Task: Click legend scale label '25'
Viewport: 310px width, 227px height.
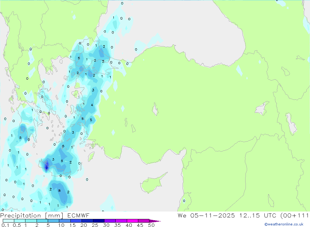Action: coord(95,225)
